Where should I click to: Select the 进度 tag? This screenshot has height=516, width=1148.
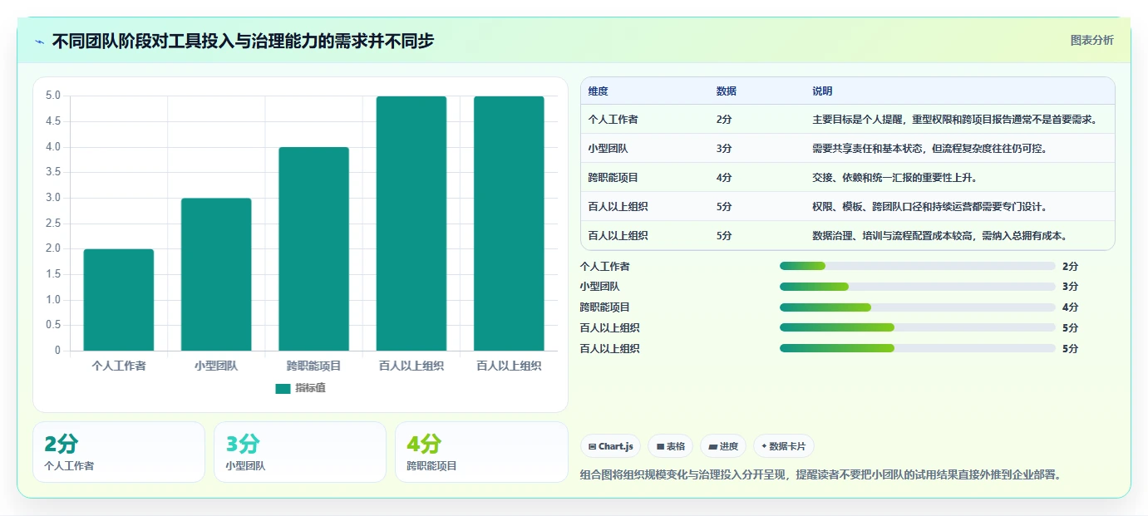click(x=722, y=446)
